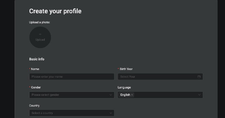Click the Language label
225x118 pixels.
pyautogui.click(x=124, y=87)
